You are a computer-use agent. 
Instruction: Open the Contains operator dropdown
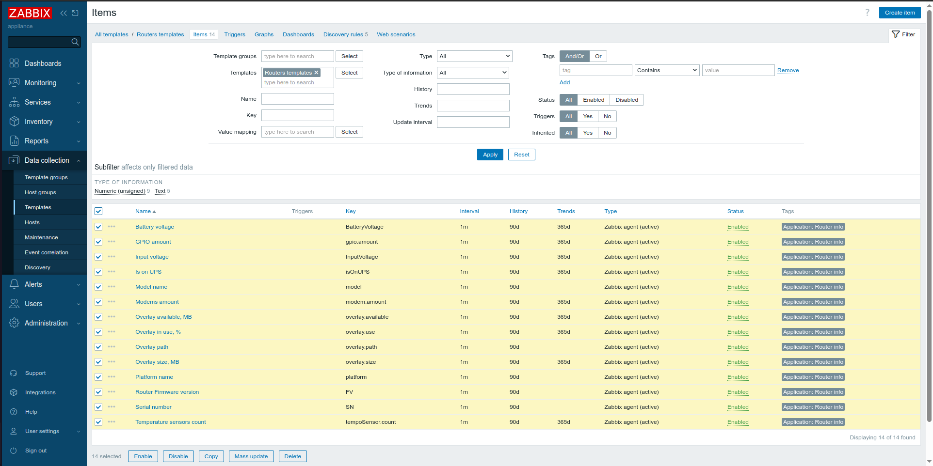(x=666, y=70)
